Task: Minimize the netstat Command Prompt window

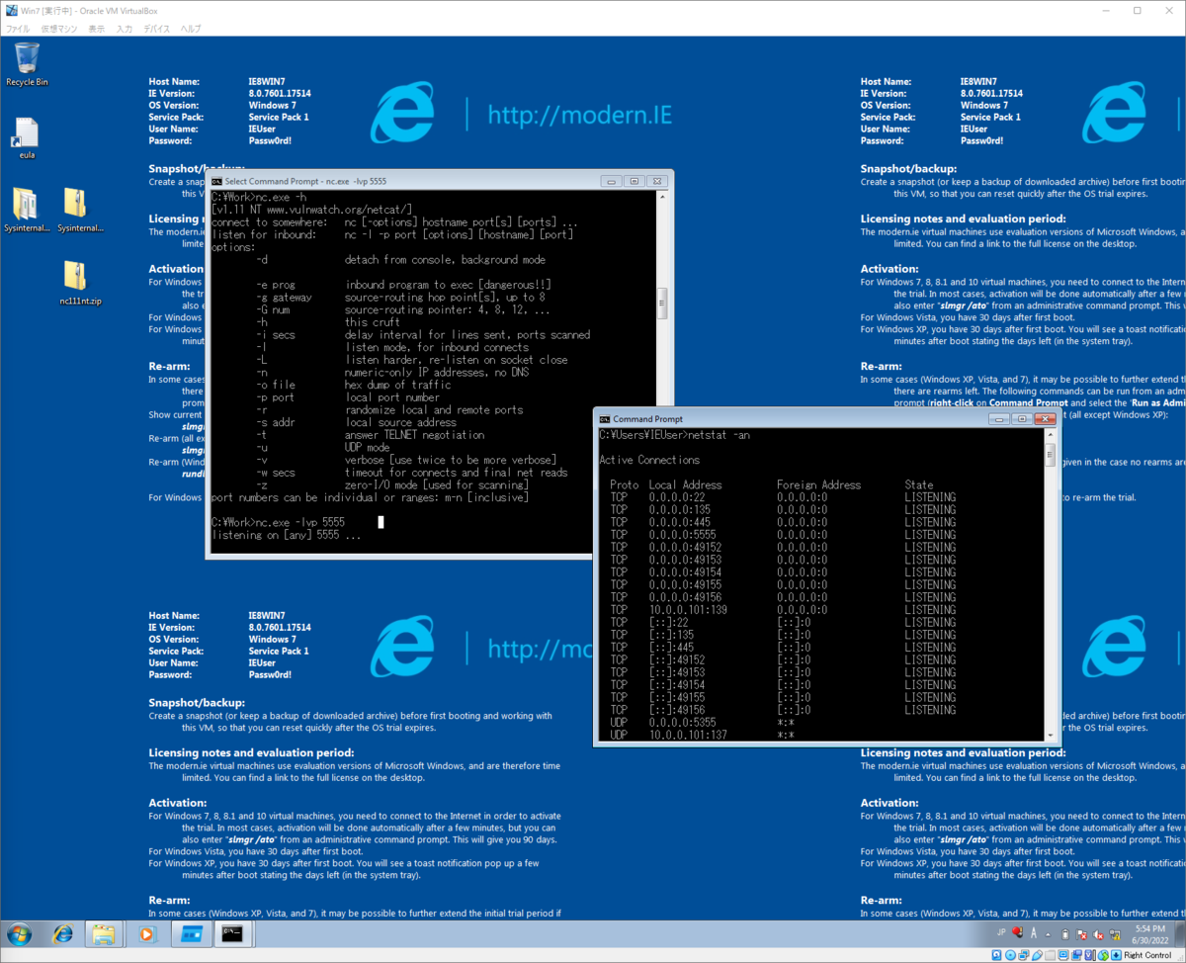Action: click(998, 419)
